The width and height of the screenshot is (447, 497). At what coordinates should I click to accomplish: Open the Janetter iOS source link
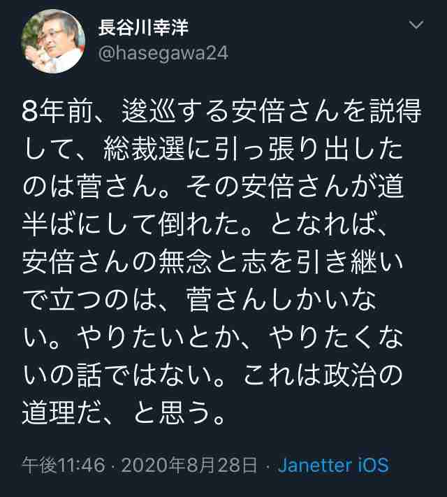(333, 465)
